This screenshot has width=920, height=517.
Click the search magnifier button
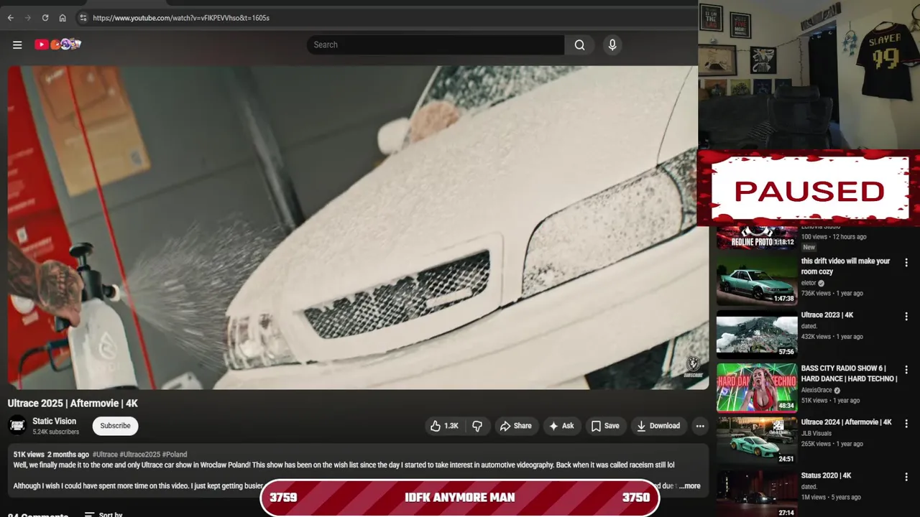579,45
